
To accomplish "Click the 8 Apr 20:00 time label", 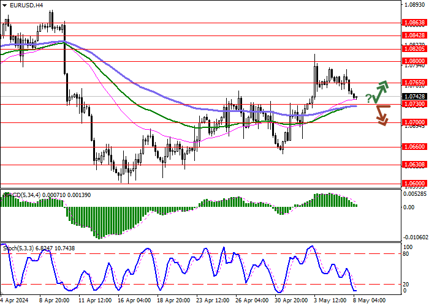I will click(x=55, y=300).
